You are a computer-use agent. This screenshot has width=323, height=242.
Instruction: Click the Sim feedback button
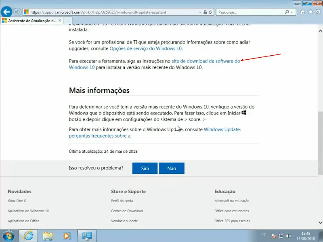pos(145,168)
